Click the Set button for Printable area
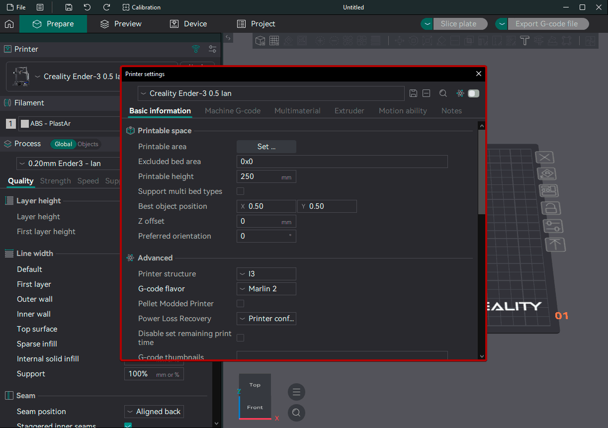This screenshot has width=608, height=428. (x=266, y=147)
